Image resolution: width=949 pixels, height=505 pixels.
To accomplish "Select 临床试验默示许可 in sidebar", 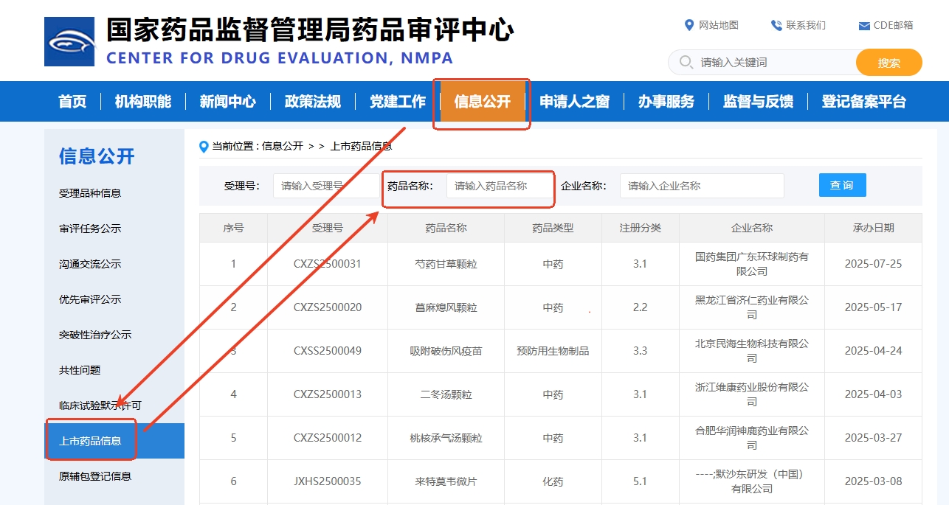I will pyautogui.click(x=100, y=405).
